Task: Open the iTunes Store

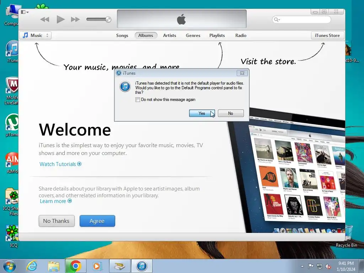Action: [x=327, y=36]
